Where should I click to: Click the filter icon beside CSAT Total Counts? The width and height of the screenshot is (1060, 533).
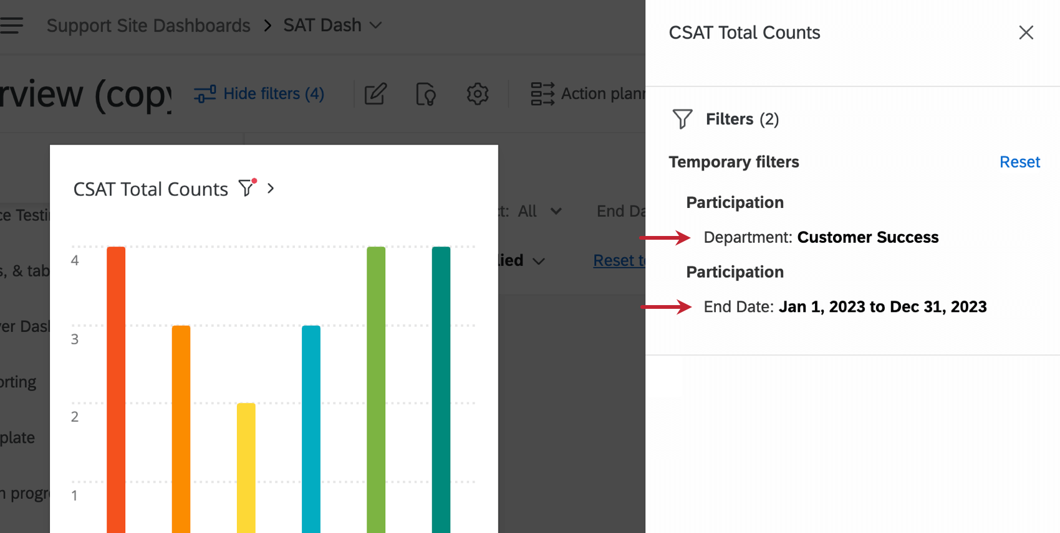pyautogui.click(x=247, y=188)
